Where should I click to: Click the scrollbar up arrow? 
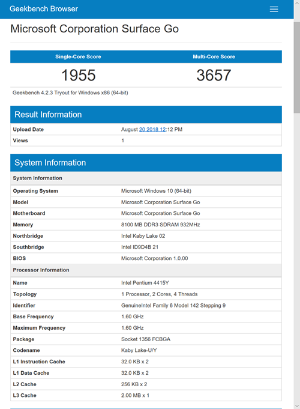tap(296, 4)
